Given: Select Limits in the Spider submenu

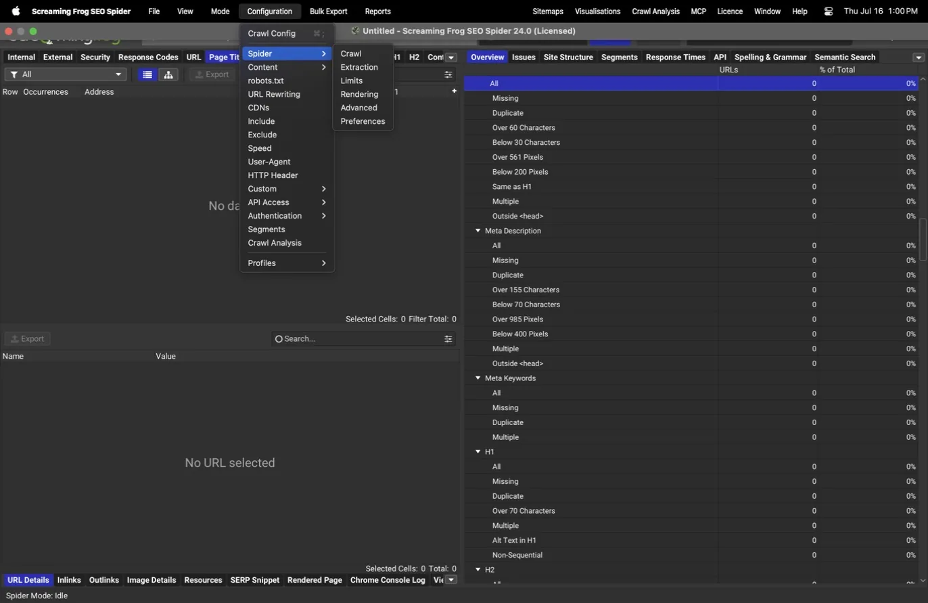Looking at the screenshot, I should (x=363, y=81).
